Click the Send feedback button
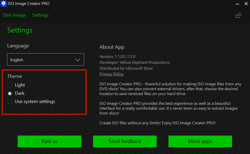Image resolution: width=250 pixels, height=154 pixels. point(125,141)
